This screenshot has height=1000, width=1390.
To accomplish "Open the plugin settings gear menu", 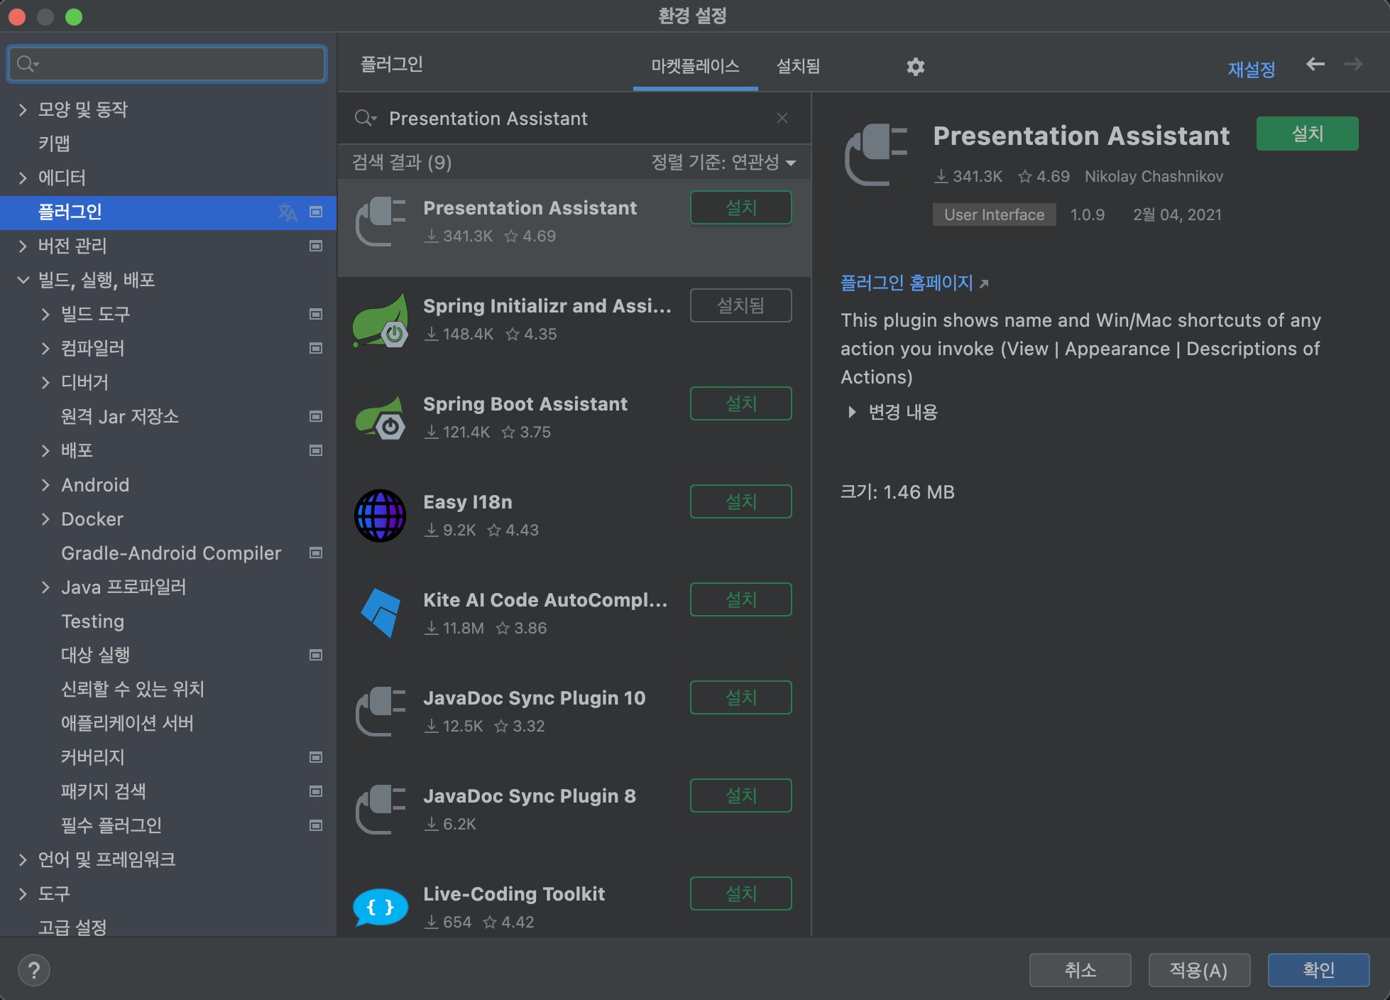I will point(915,67).
